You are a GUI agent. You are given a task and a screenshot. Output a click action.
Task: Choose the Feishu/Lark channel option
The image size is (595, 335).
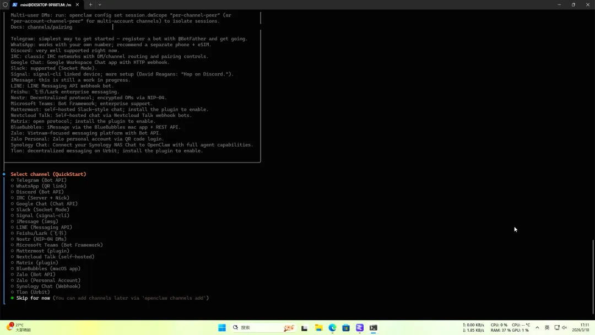(39, 233)
